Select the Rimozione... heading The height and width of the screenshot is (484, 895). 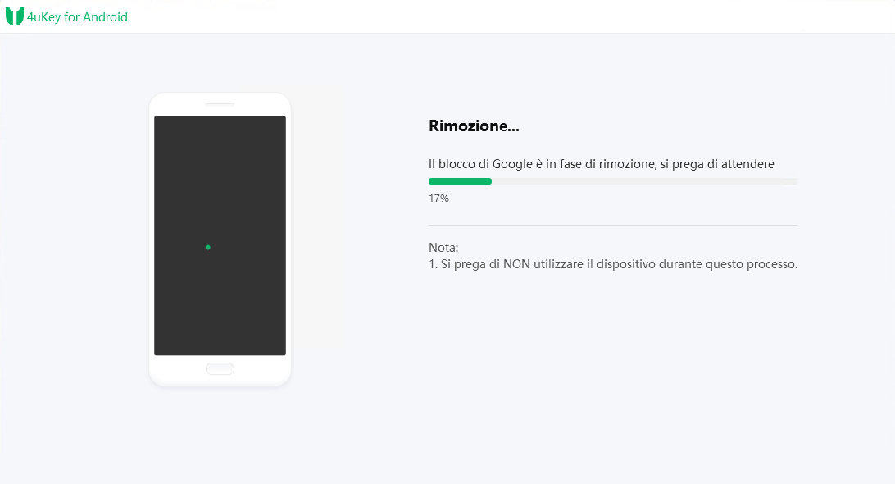click(475, 126)
